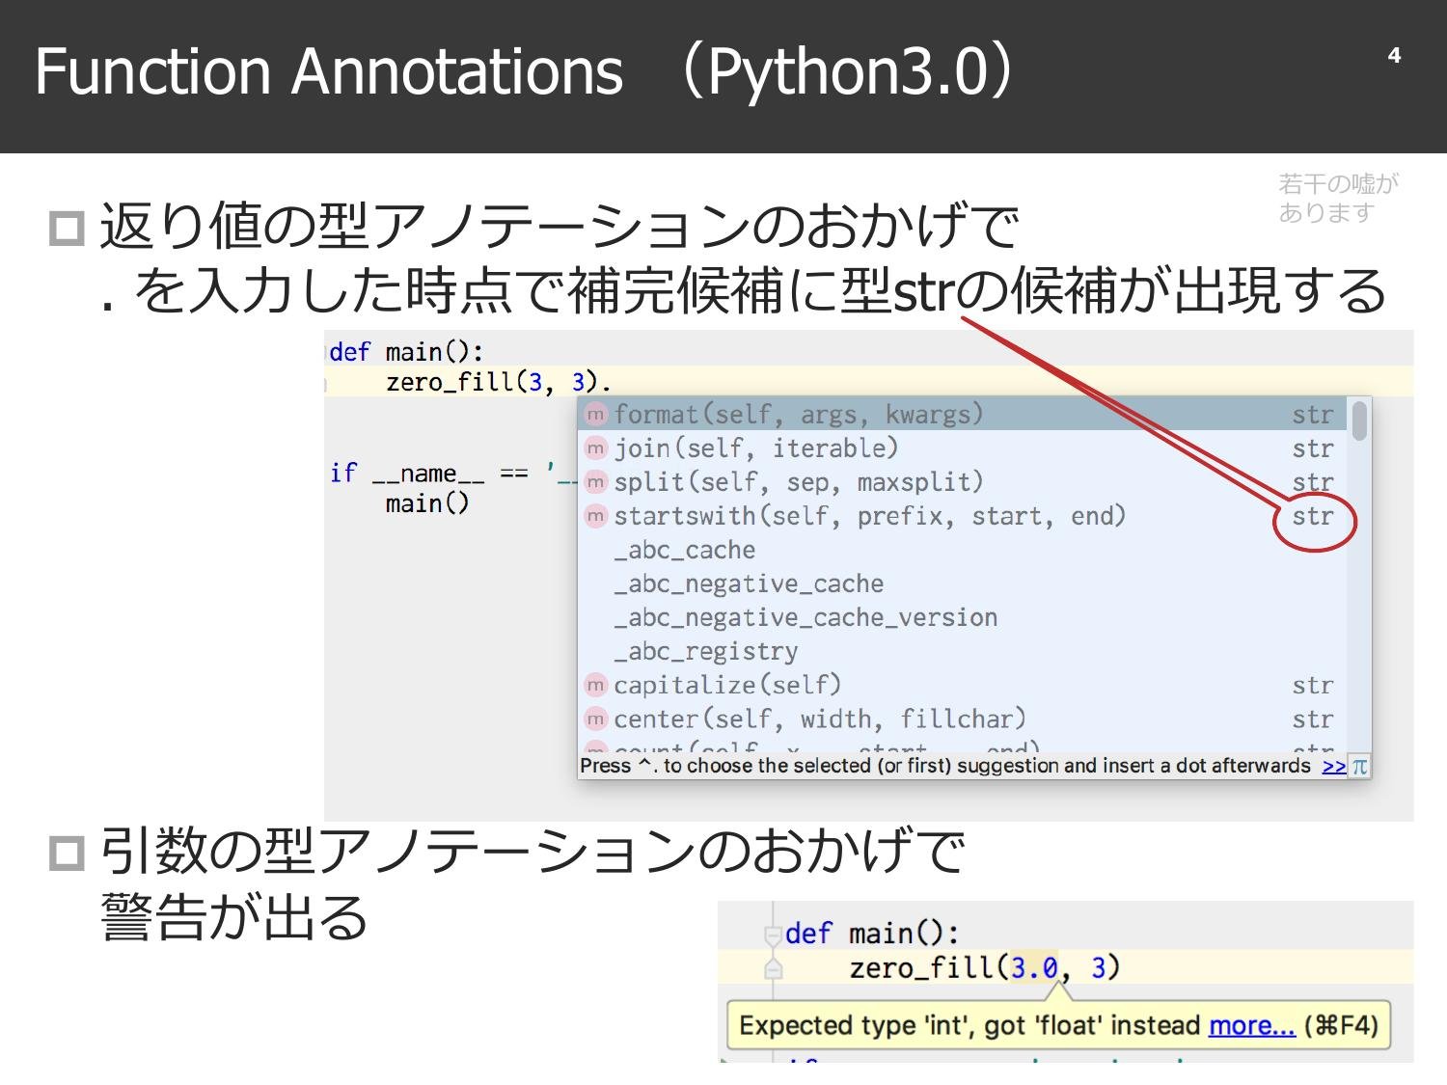Select the method icon beside capitalize(self)

pyautogui.click(x=595, y=685)
